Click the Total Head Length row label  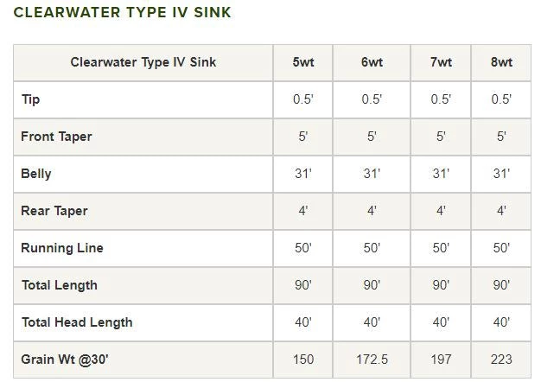pos(77,322)
